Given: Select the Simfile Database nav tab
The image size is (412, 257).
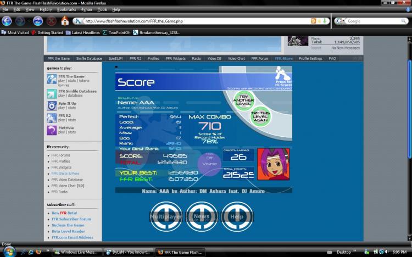Looking at the screenshot, I should coord(89,59).
